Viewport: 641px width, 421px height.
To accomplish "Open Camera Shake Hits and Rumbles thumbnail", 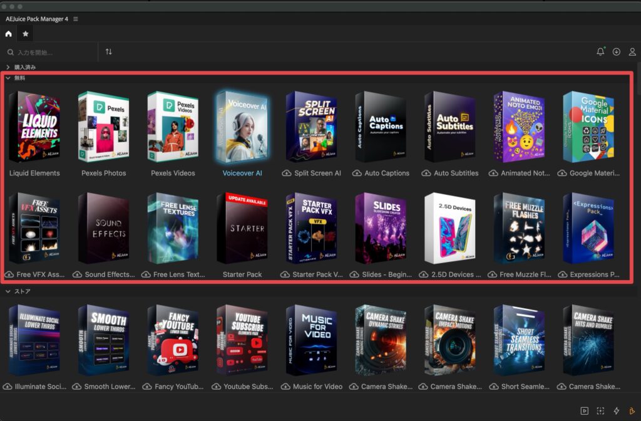I will 588,340.
